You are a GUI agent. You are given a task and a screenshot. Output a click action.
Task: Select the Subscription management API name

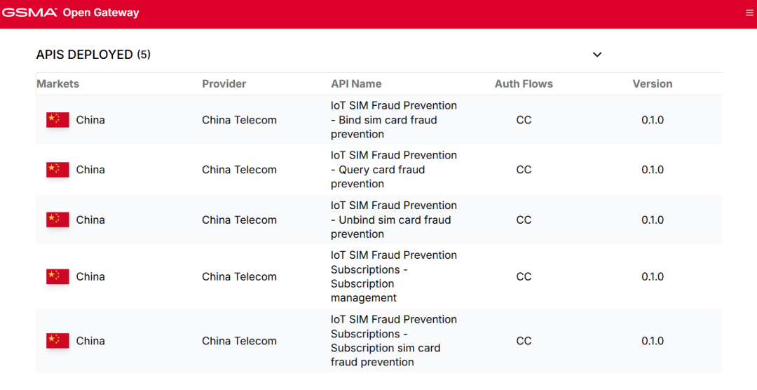[x=394, y=276]
